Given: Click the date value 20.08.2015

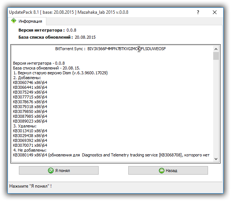Looking at the screenshot, I should [x=85, y=37].
